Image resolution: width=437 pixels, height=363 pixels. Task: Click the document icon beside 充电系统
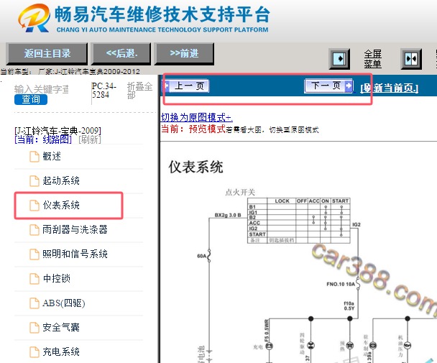click(34, 351)
